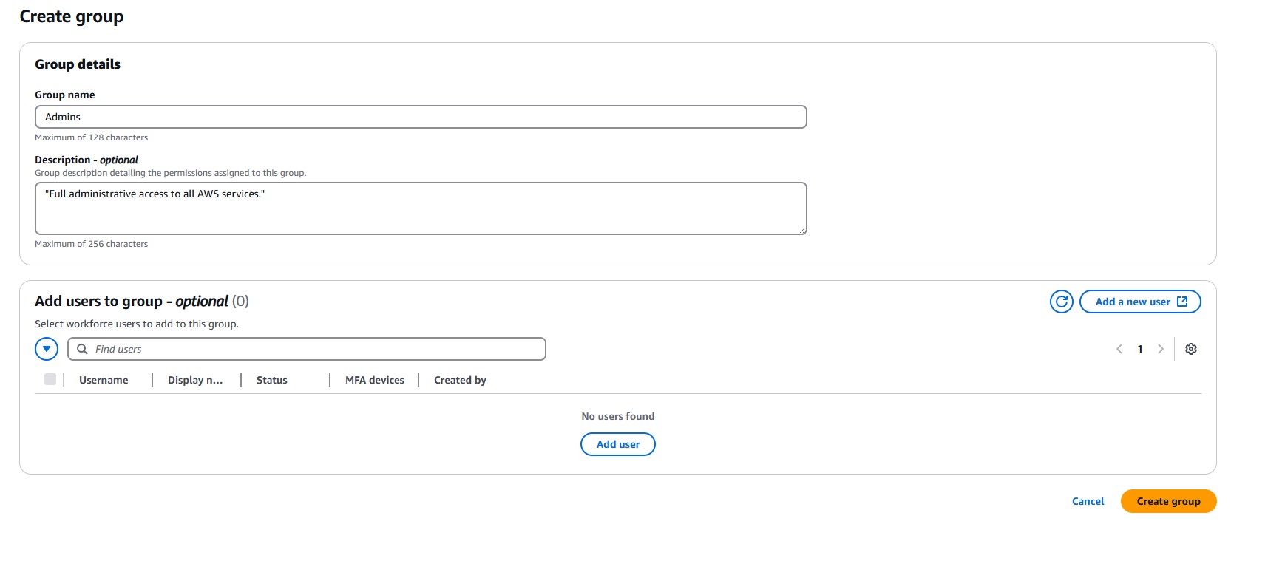Toggle the select all users checkbox
This screenshot has width=1282, height=561.
coord(50,380)
